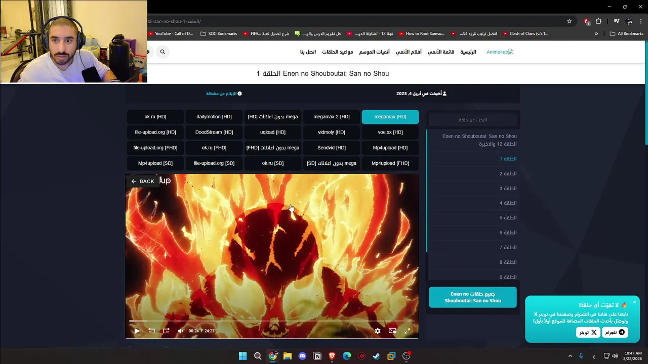Click the episode list scrollbar
648x364 pixels.
[427, 191]
